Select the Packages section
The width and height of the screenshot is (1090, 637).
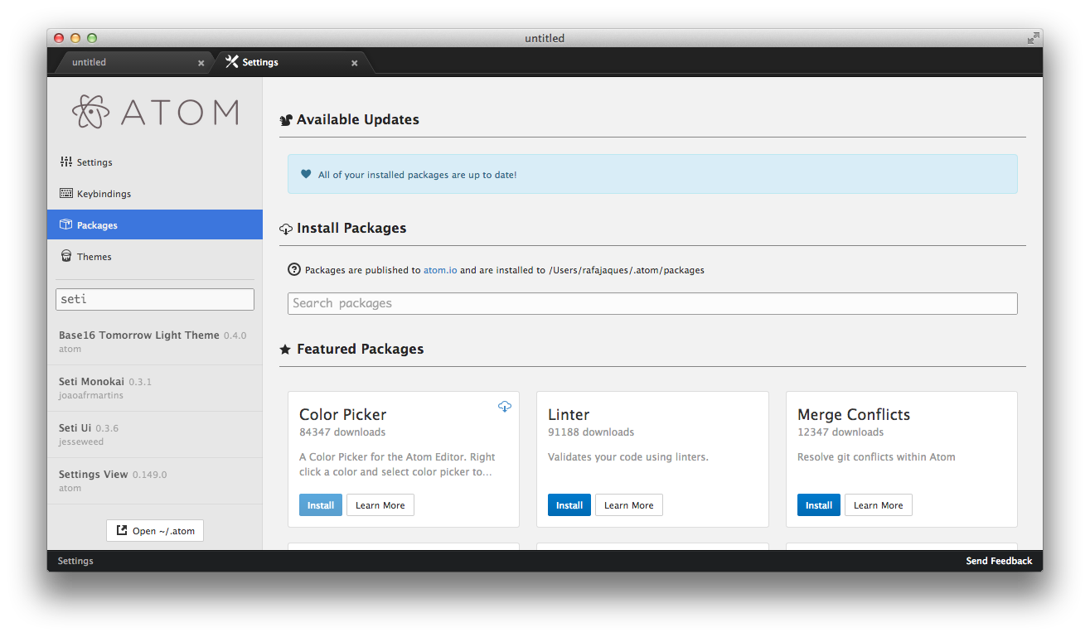tap(155, 225)
